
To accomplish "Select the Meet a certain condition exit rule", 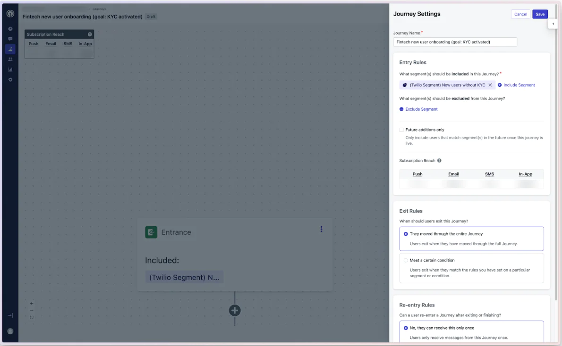I will click(406, 260).
